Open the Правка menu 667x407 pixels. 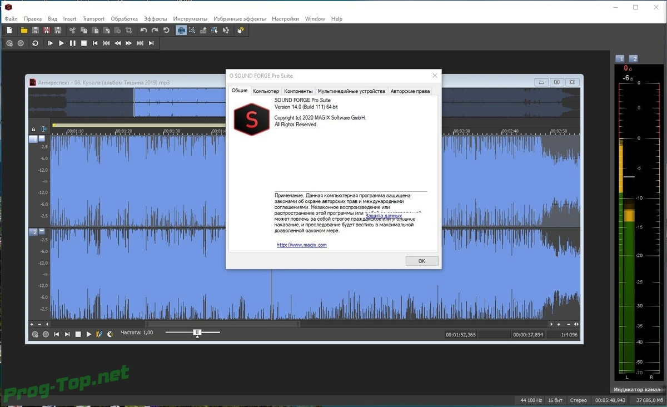[x=33, y=19]
